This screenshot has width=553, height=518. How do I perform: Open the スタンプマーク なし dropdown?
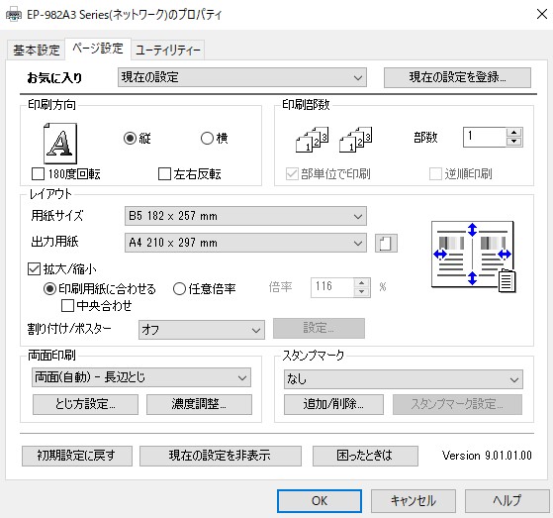tap(403, 379)
